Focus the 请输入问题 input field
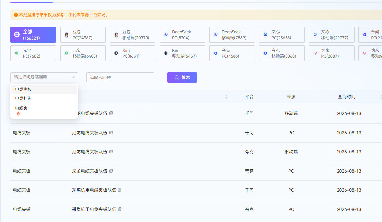Screen dimensions: 382x222 120,77
